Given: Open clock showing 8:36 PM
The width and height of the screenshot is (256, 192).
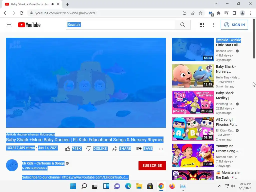Looking at the screenshot, I should tap(245, 186).
